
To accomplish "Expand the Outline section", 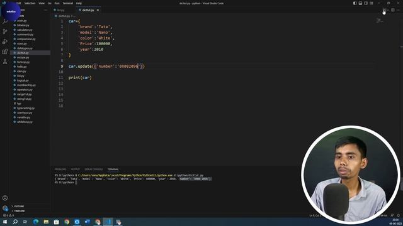I will [30, 207].
